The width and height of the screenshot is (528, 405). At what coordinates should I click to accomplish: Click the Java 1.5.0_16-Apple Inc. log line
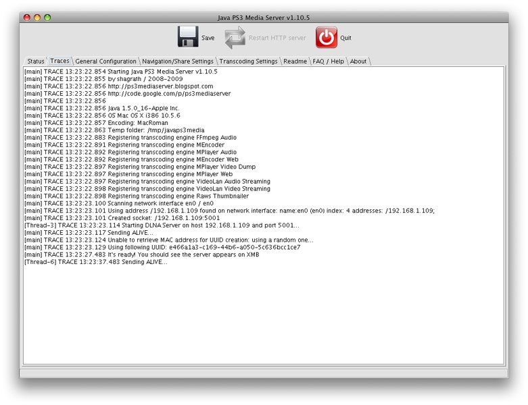click(101, 108)
